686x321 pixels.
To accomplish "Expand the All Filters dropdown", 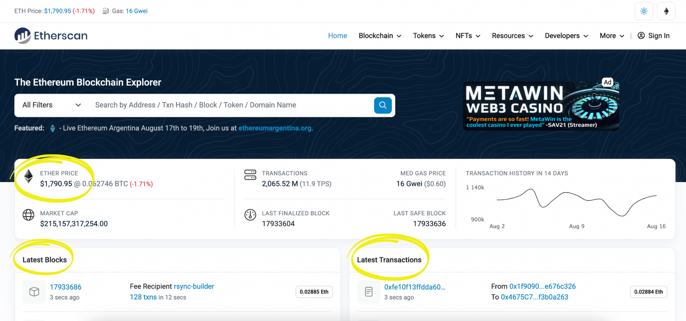I will click(x=50, y=105).
